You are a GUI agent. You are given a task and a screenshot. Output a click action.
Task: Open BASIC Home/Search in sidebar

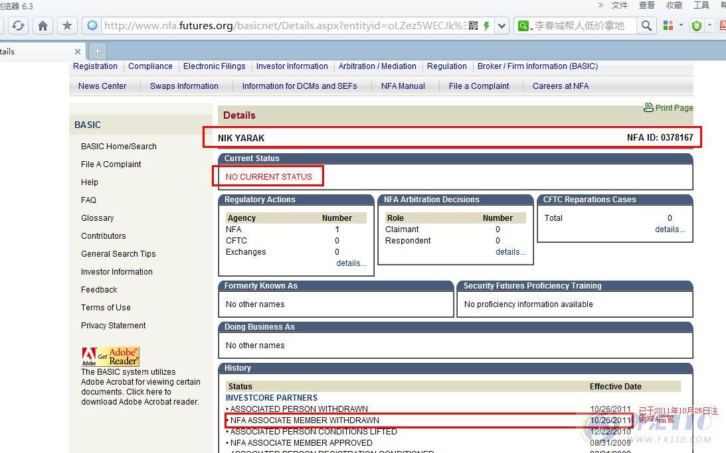118,147
